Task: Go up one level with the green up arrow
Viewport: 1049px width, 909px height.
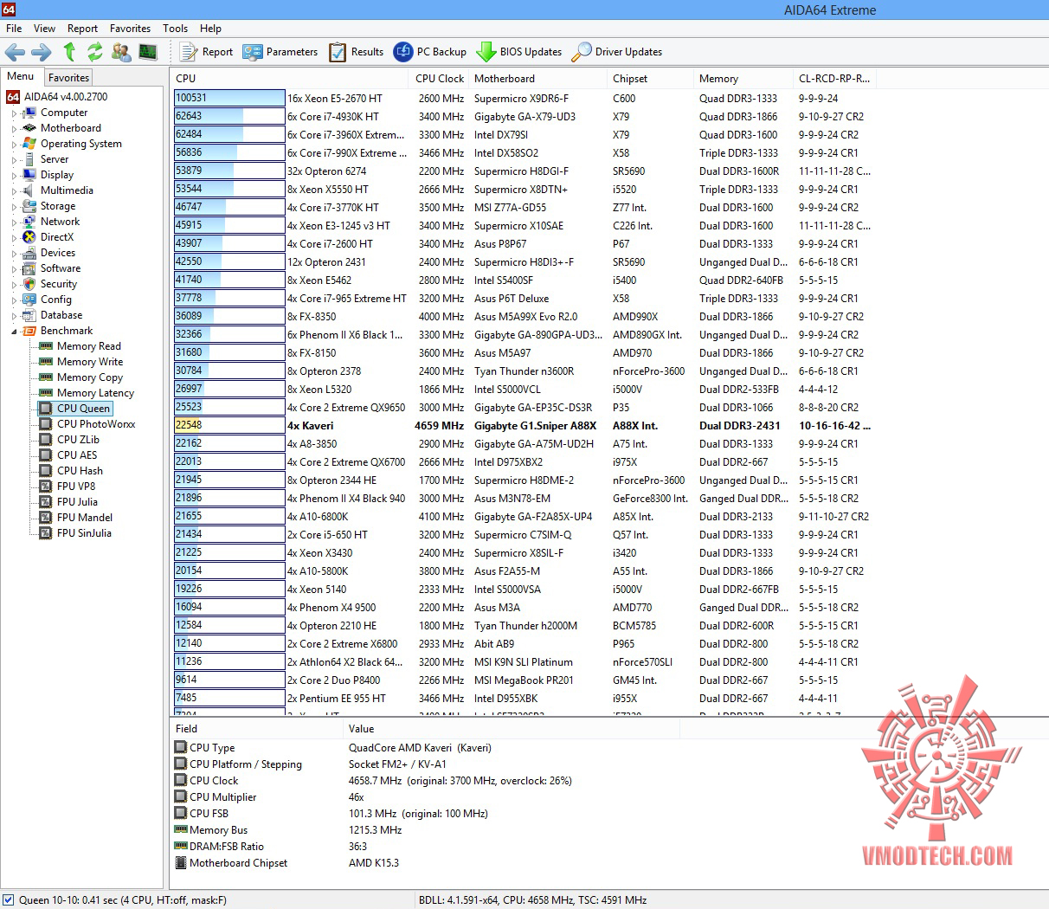Action: tap(69, 52)
